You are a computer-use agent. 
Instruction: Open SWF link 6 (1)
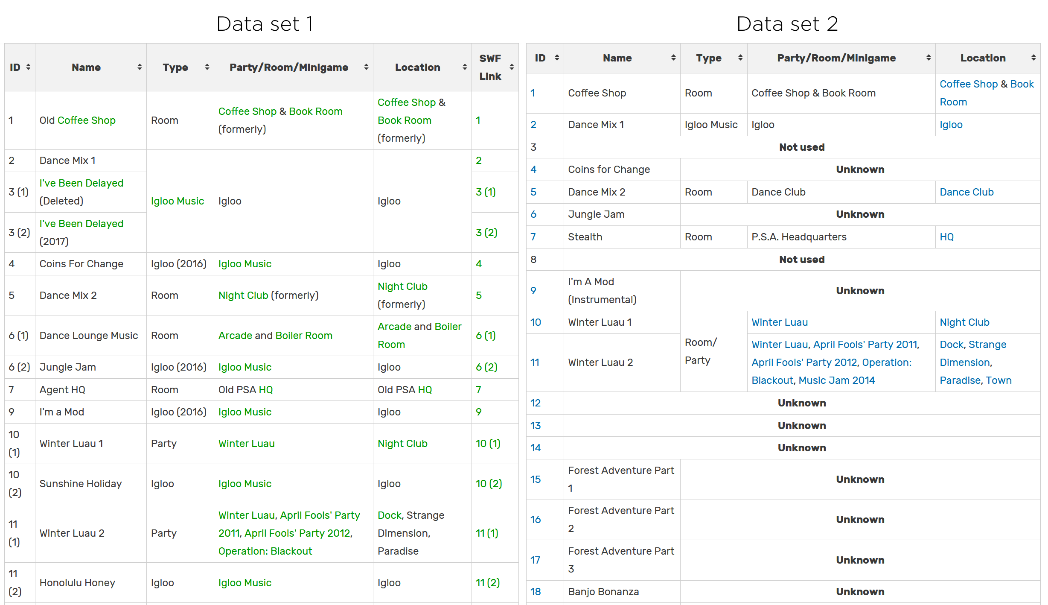486,336
